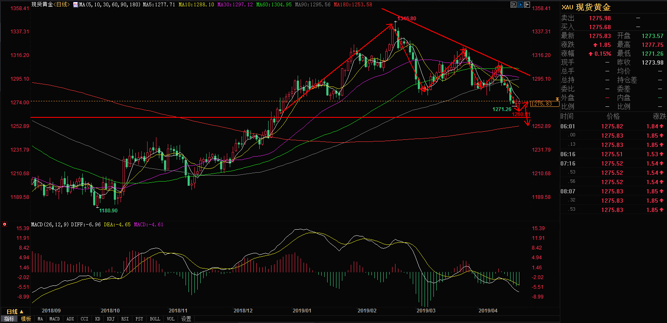The width and height of the screenshot is (667, 323).
Task: Click the MA indicator chart icon
Action: 75,5
